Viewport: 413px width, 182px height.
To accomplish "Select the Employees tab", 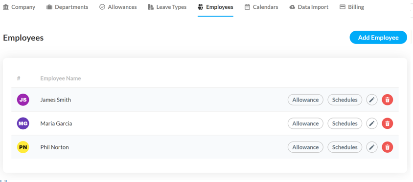I will pyautogui.click(x=215, y=7).
